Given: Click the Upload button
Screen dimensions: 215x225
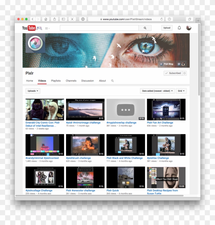Looking at the screenshot, I should (167, 28).
